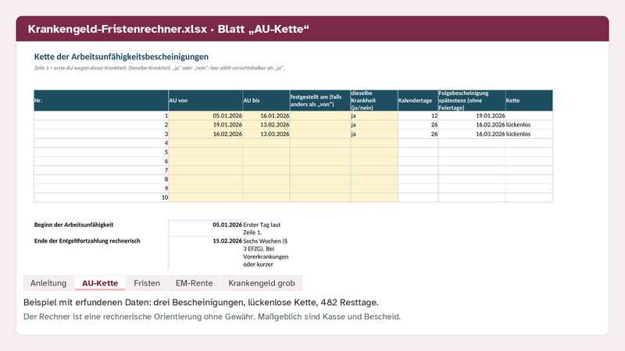
Task: Click Folgebescheinigung date 16.02.2026
Action: [x=472, y=125]
